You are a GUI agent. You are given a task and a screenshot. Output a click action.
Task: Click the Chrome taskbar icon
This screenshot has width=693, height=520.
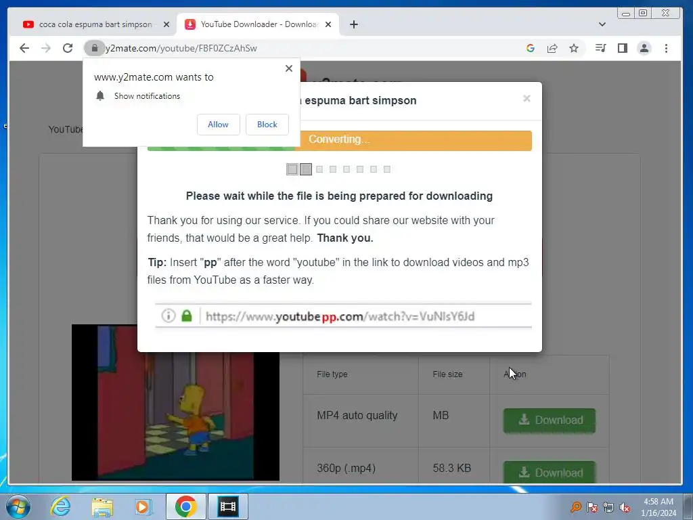pos(185,506)
